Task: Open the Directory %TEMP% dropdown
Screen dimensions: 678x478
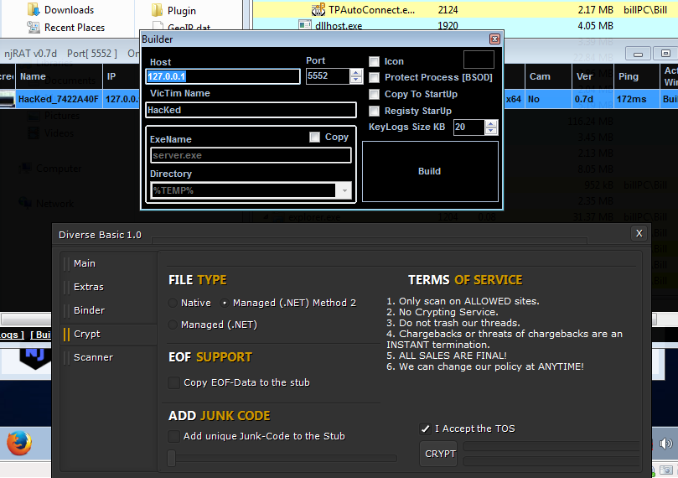Action: (x=344, y=190)
